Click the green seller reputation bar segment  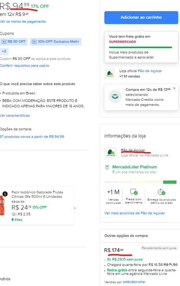point(170,182)
